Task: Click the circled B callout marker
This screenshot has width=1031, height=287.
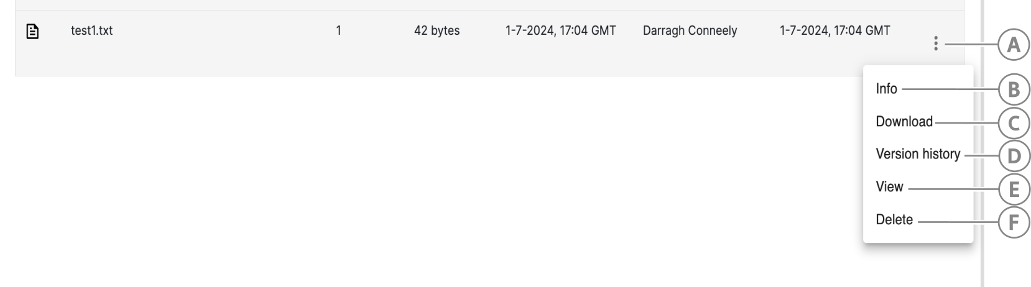Action: pos(1013,89)
